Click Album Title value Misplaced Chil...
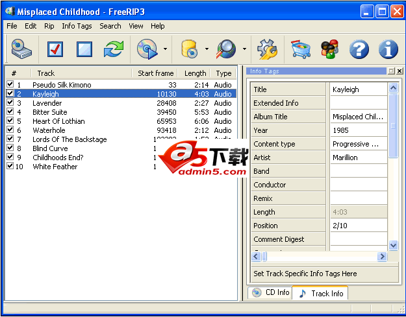The width and height of the screenshot is (406, 317). [359, 117]
